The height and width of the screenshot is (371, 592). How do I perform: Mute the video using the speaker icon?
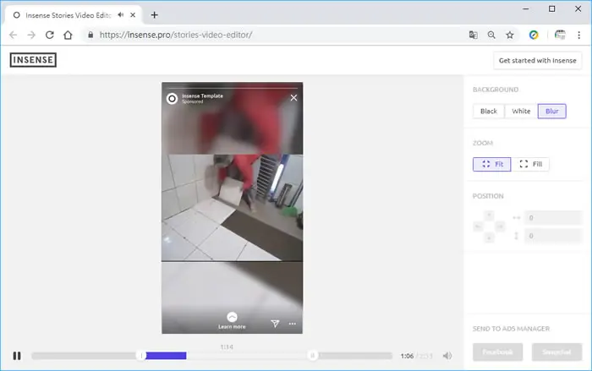(447, 356)
